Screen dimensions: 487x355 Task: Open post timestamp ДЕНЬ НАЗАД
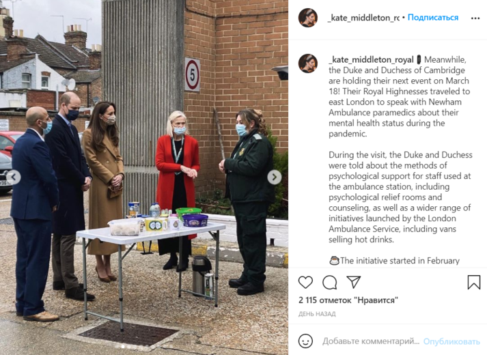tap(317, 314)
